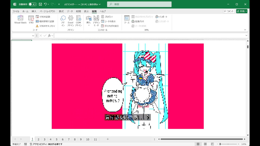Screen dimensions: 260x146
Task: Open the 14% zoom level dialog
Action: (244, 144)
